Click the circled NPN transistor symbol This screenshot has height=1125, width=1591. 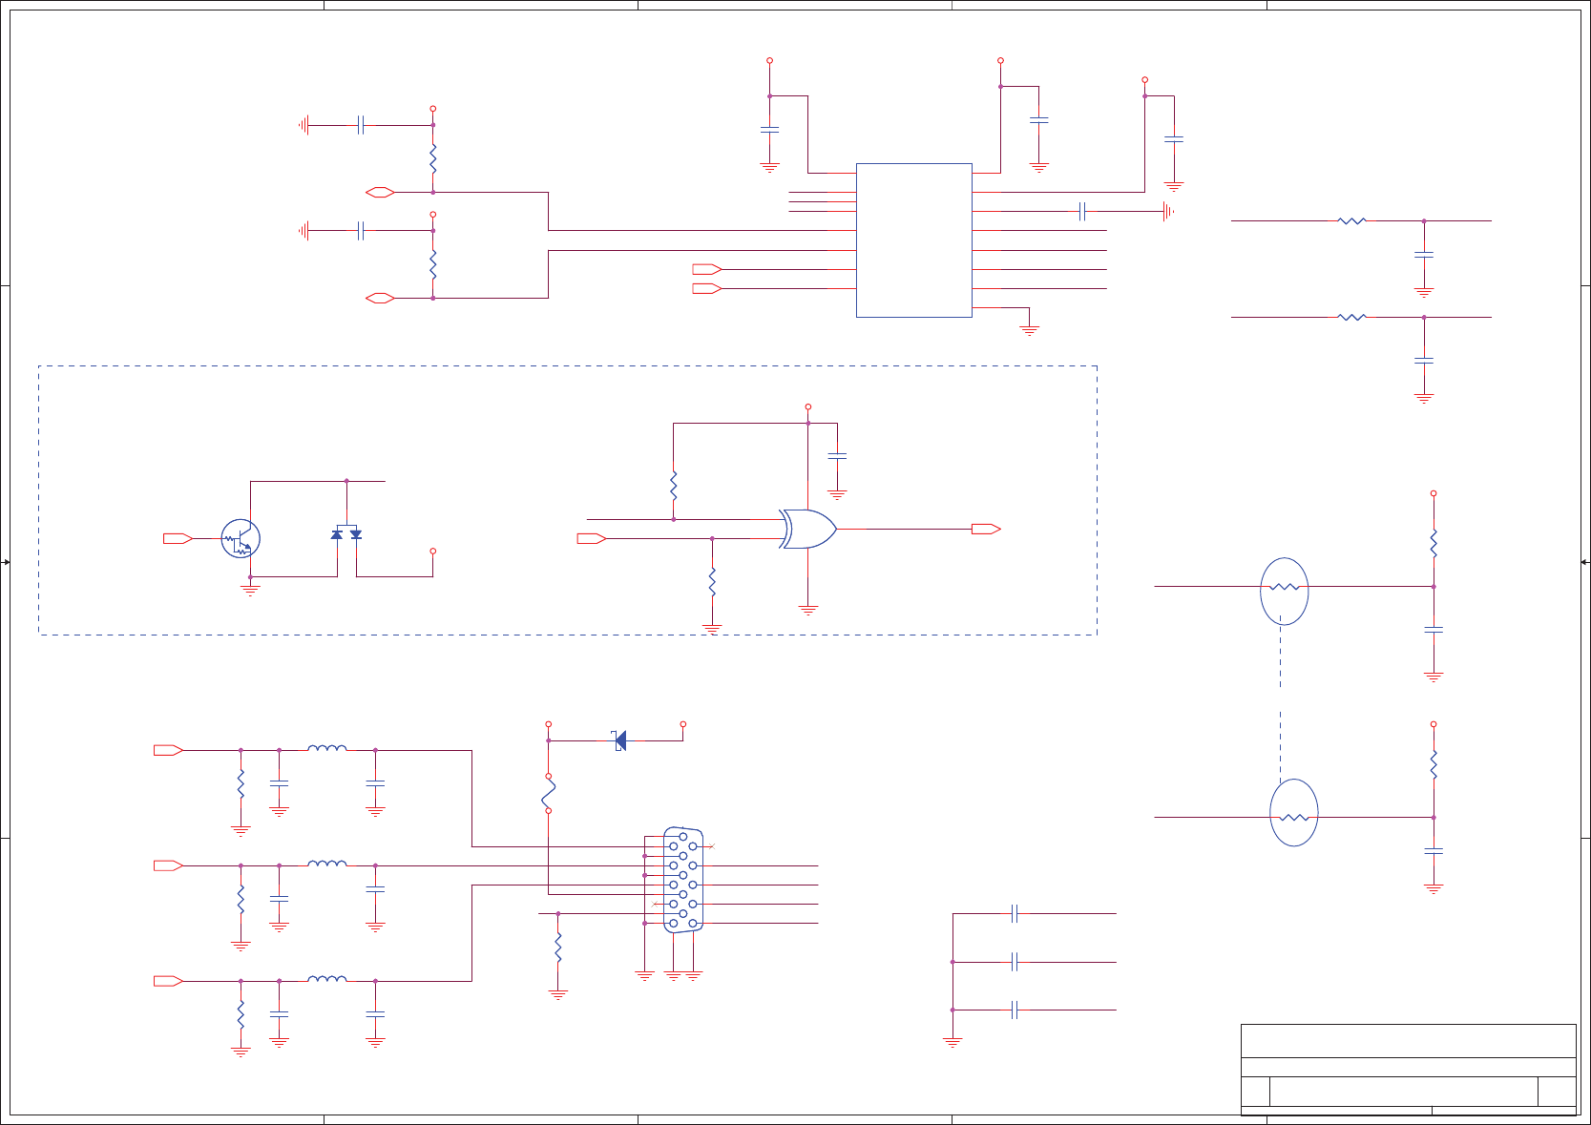coord(241,539)
